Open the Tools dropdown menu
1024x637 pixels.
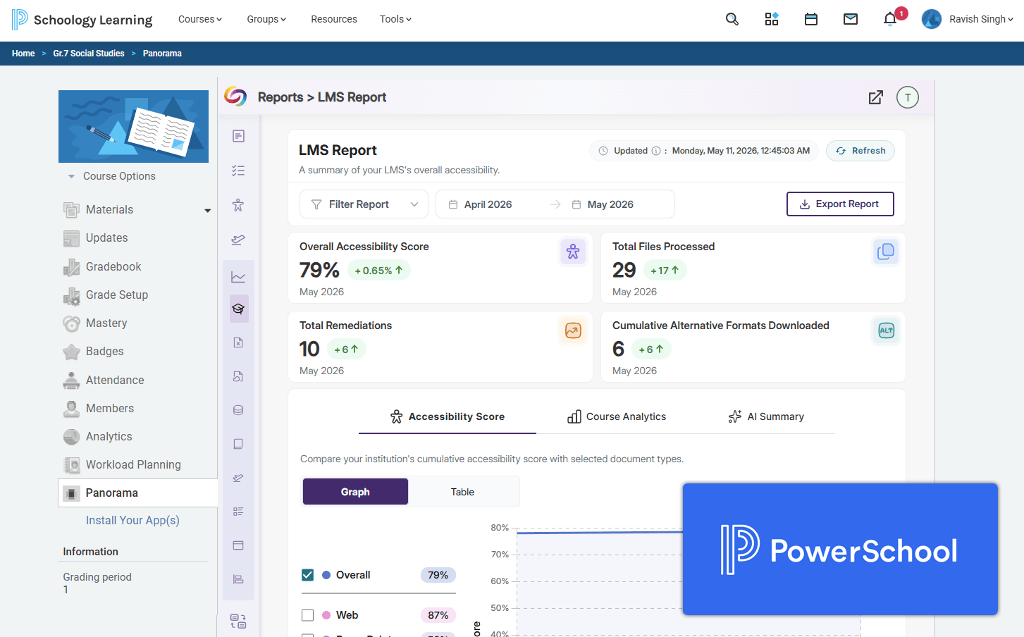tap(395, 19)
